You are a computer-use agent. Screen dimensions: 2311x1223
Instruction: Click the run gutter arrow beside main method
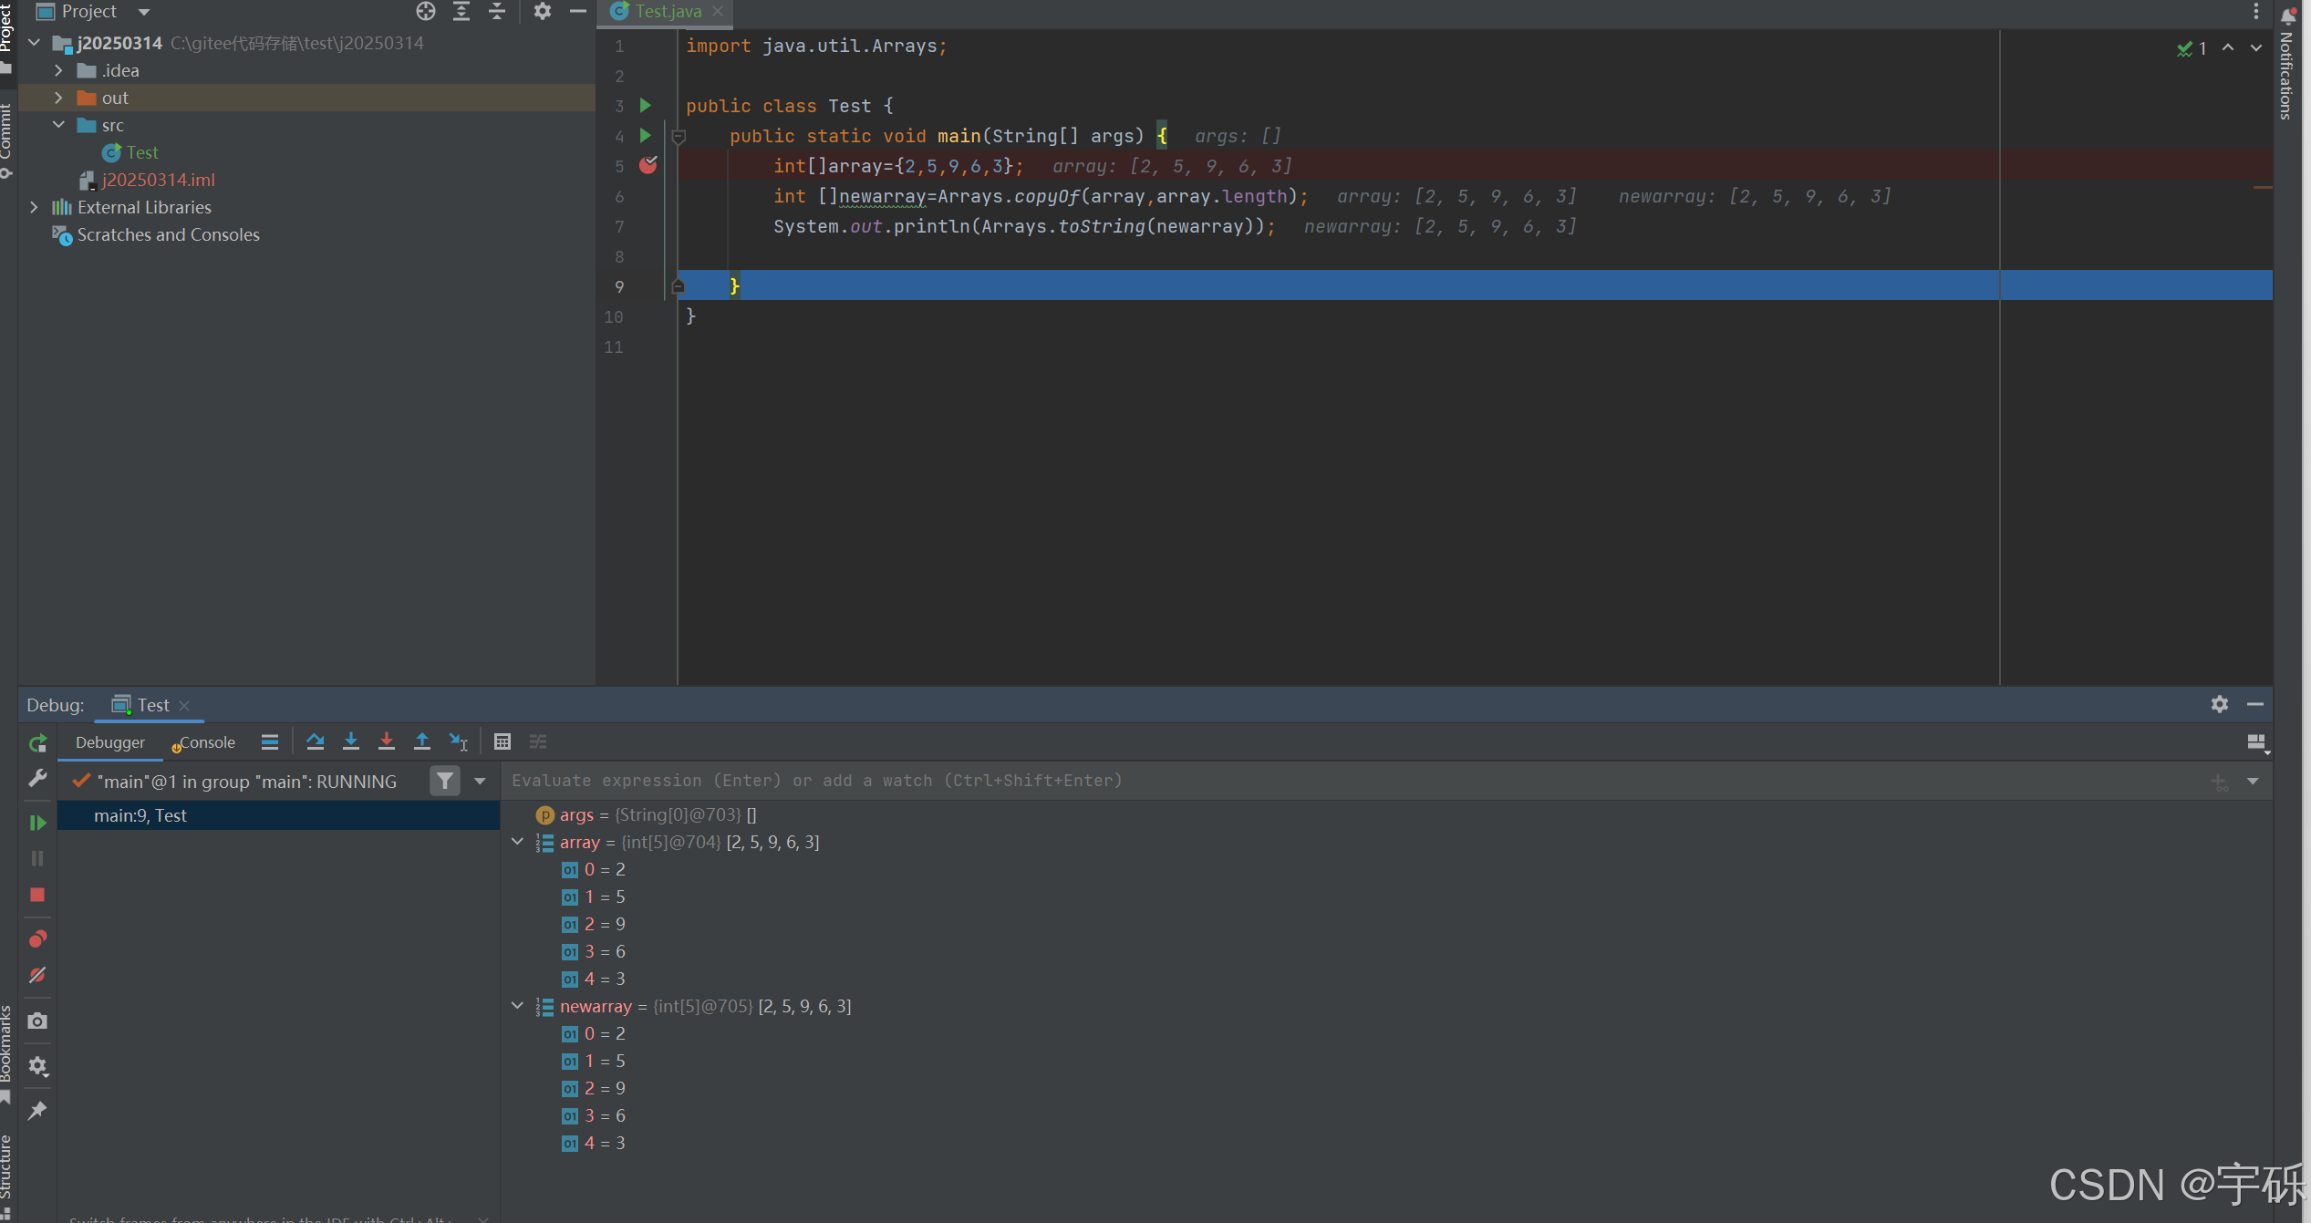click(x=645, y=135)
